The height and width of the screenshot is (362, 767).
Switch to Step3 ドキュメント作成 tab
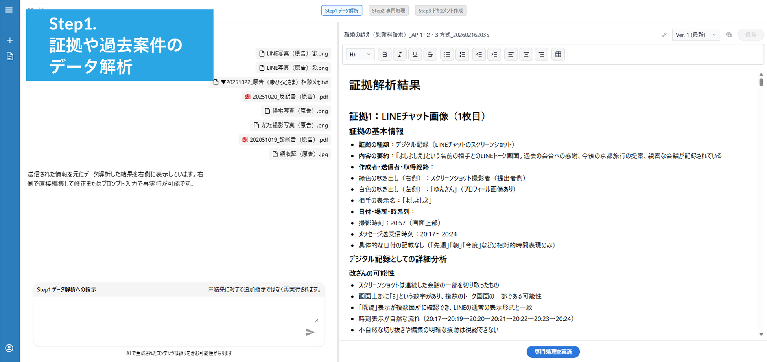[441, 11]
